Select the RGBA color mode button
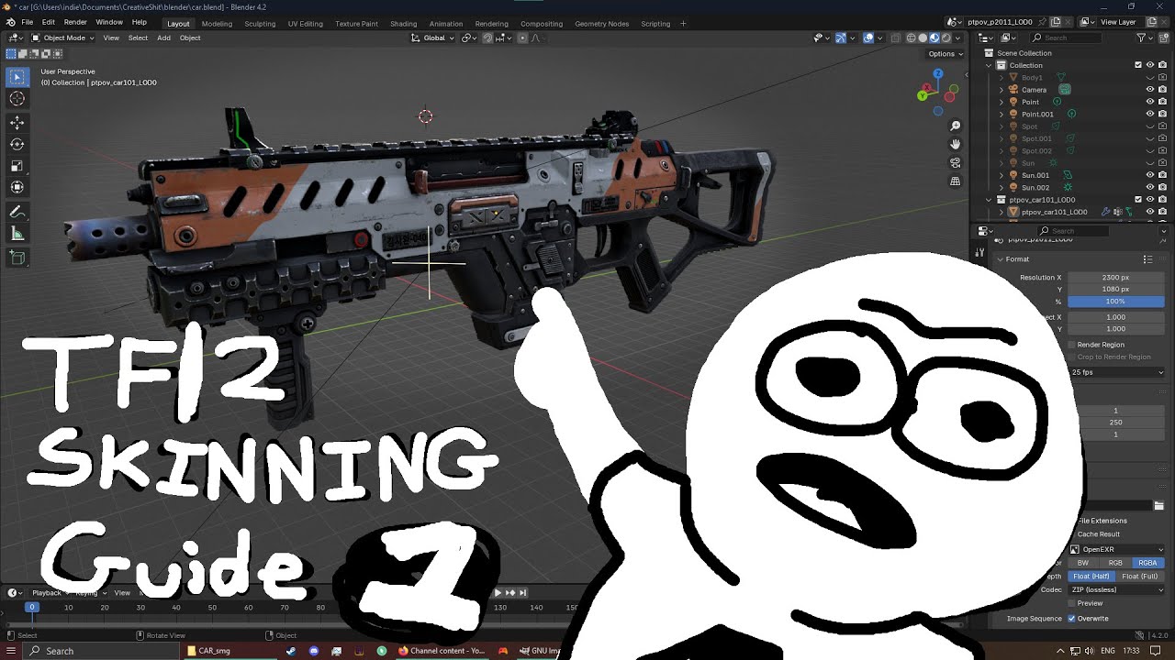Screen dimensions: 1175x660 [1147, 563]
